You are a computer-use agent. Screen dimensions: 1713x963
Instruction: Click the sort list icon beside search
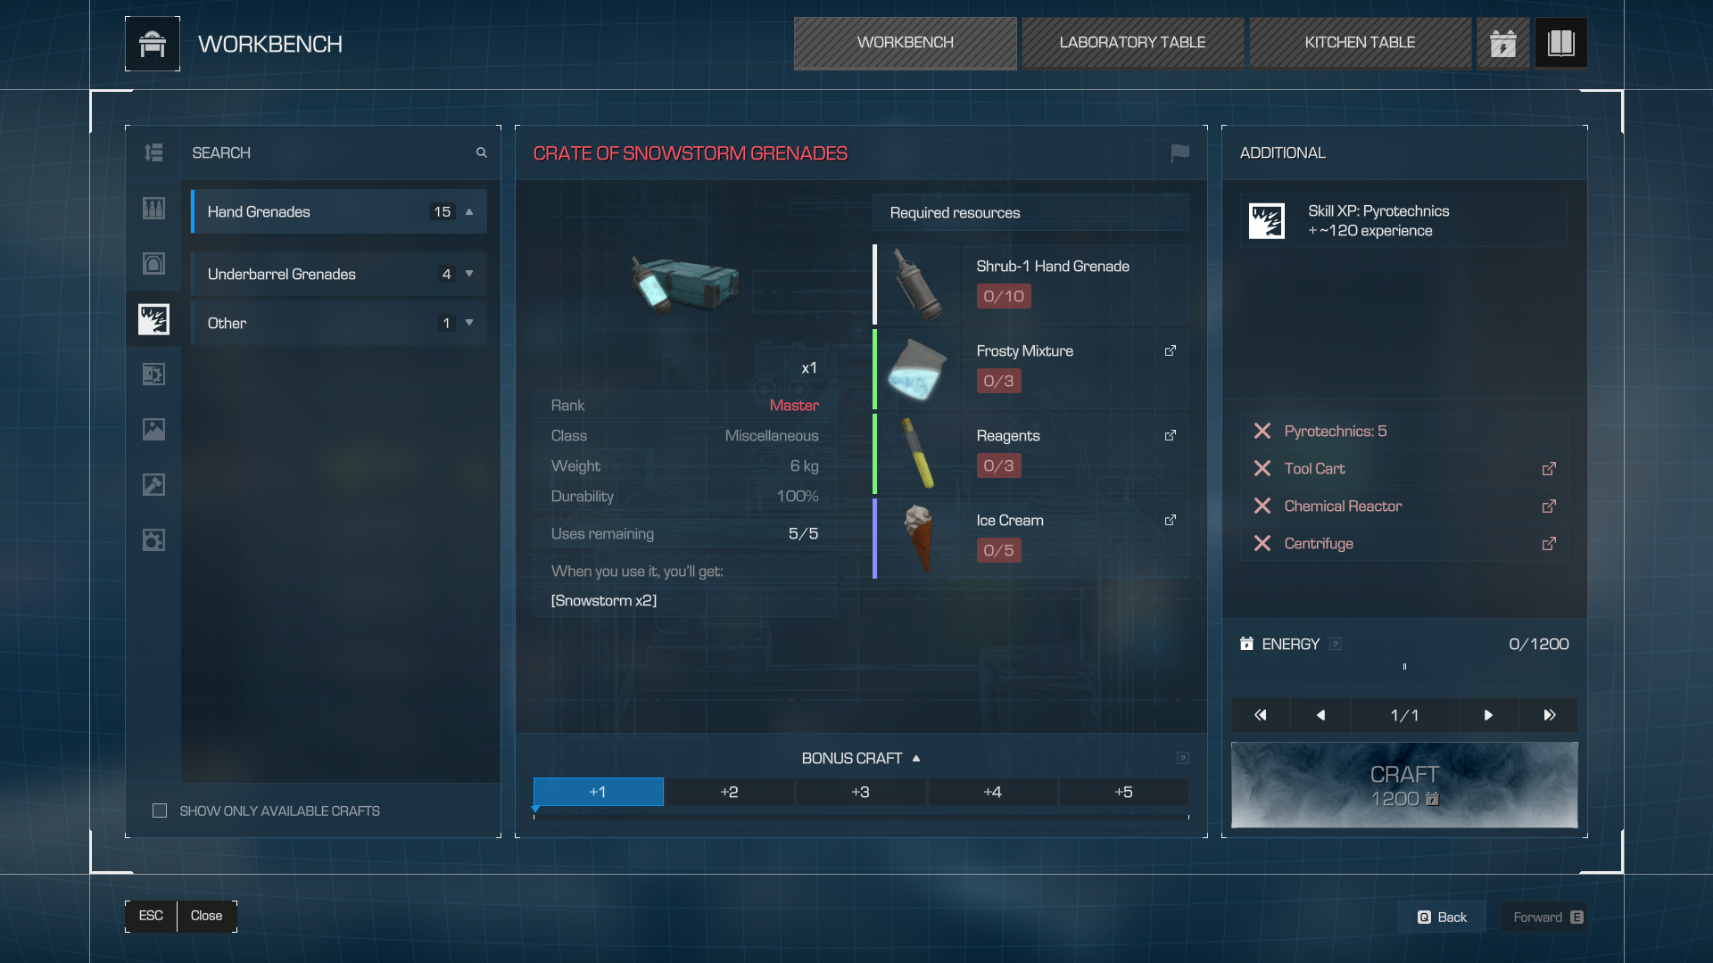click(153, 153)
